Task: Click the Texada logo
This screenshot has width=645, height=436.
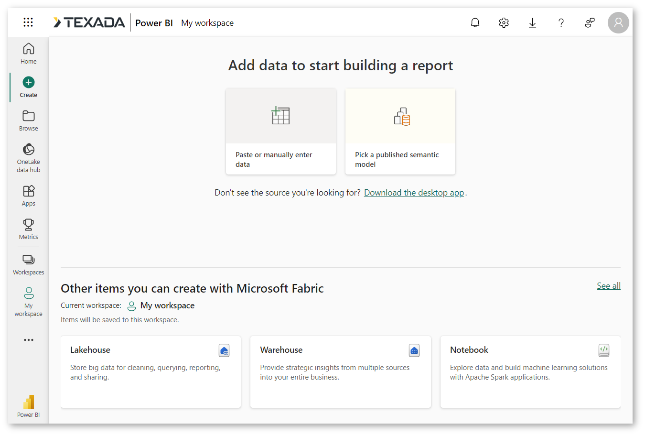Action: click(89, 22)
